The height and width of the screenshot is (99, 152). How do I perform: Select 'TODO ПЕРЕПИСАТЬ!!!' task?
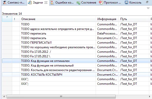[x=77, y=43]
